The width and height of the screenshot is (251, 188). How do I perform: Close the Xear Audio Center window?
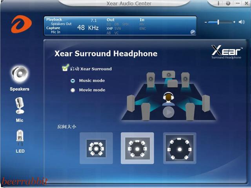point(247,3)
